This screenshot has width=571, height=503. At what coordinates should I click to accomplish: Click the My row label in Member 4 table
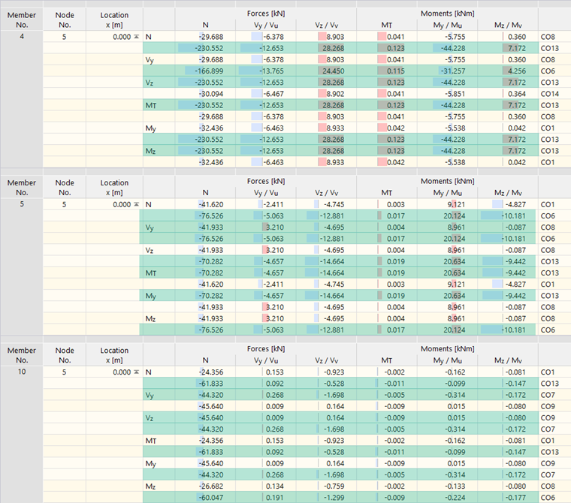click(150, 128)
